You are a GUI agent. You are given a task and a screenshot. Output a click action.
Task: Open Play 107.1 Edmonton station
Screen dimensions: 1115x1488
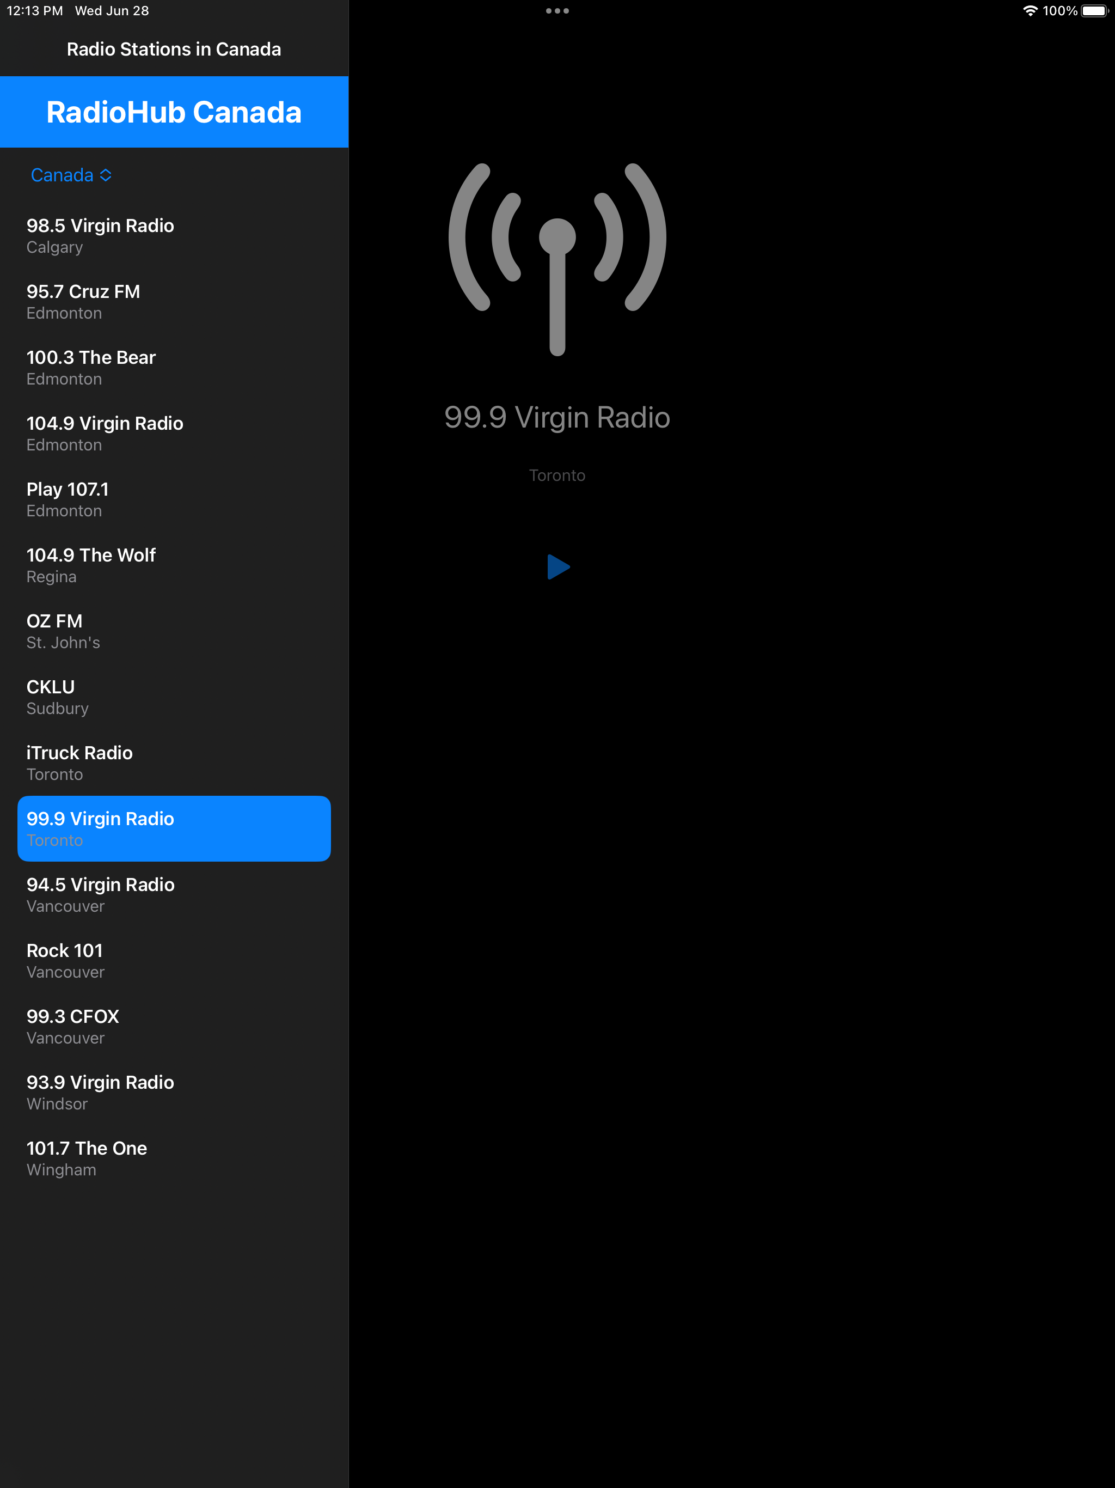click(174, 499)
